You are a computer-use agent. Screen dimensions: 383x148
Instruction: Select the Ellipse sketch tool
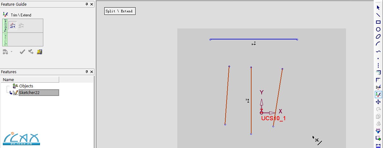point(378,37)
